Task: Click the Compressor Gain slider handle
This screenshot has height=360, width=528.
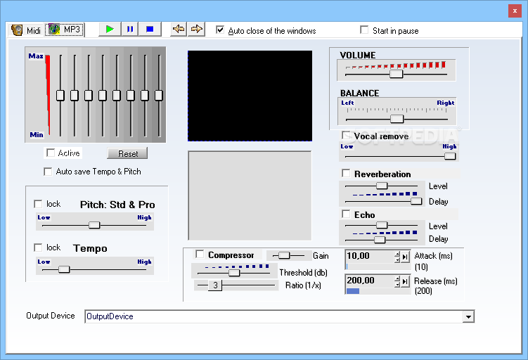Action: click(284, 256)
